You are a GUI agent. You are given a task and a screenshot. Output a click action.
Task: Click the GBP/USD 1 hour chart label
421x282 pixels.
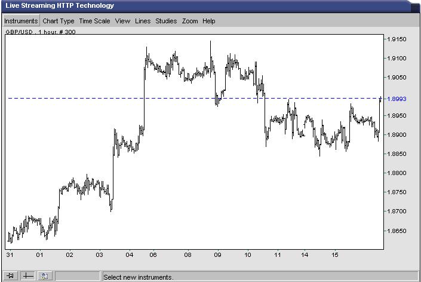(x=41, y=32)
